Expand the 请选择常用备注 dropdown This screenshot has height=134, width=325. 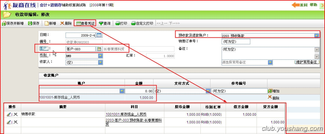pyautogui.click(x=270, y=62)
